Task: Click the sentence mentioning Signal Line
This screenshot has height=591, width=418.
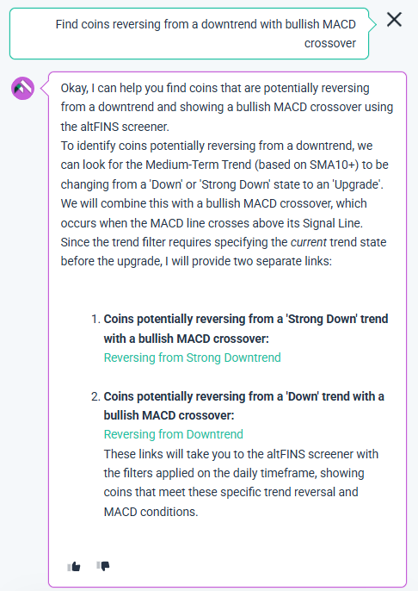Action: click(x=213, y=214)
